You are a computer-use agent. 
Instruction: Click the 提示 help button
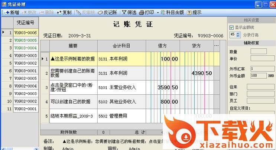tap(194, 13)
